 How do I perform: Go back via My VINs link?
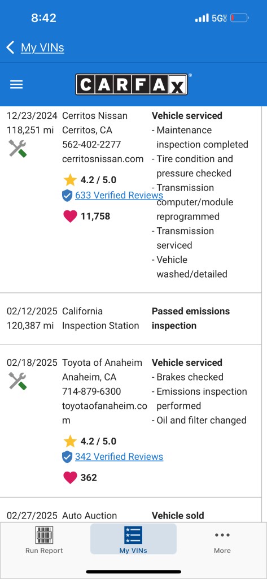[x=42, y=47]
